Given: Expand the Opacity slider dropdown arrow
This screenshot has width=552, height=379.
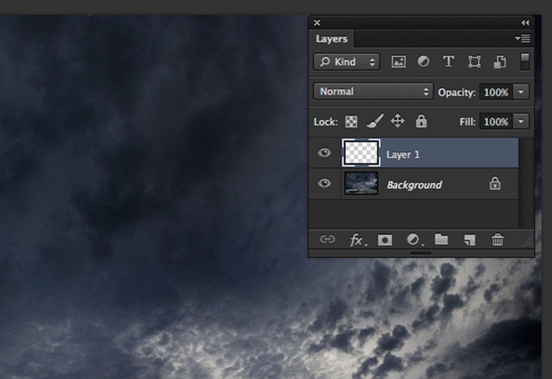Looking at the screenshot, I should click(522, 92).
